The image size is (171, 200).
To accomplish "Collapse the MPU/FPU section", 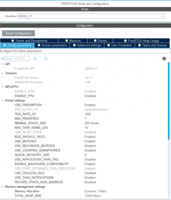I will [x=2, y=87].
